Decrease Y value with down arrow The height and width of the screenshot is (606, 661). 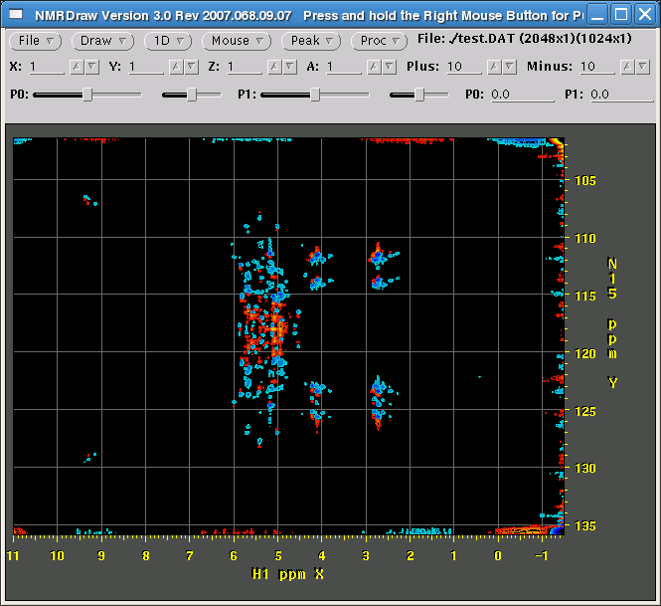click(x=192, y=67)
